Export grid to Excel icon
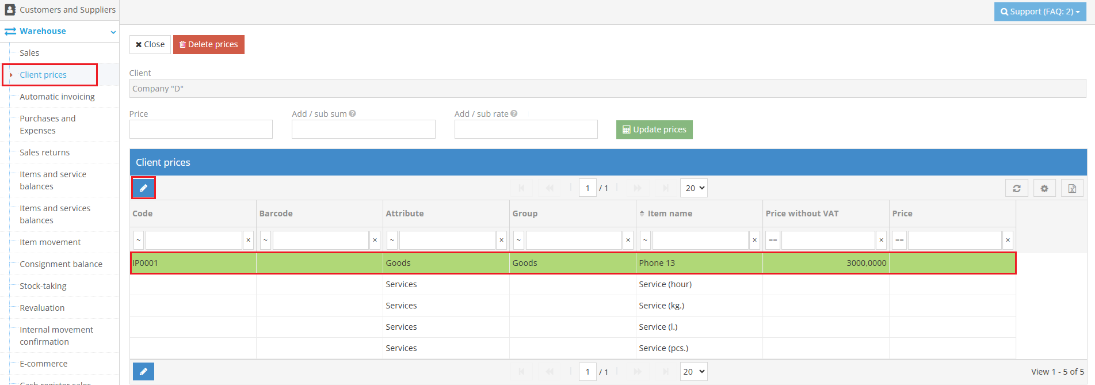This screenshot has height=385, width=1095. pyautogui.click(x=1072, y=188)
